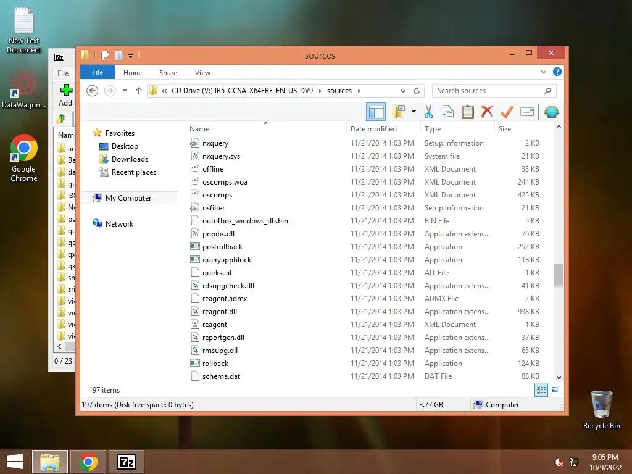Open the Home ribbon tab
Viewport: 632px width, 474px height.
tap(133, 73)
